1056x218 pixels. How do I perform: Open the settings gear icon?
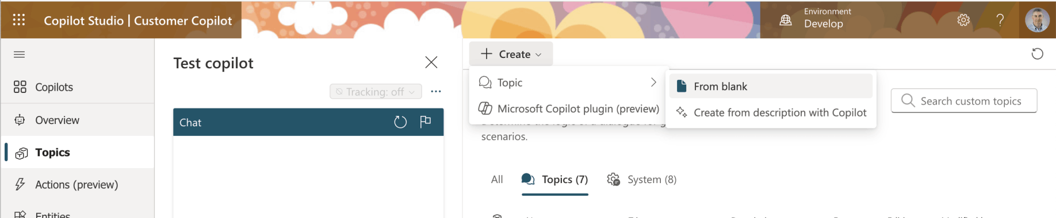click(x=963, y=20)
